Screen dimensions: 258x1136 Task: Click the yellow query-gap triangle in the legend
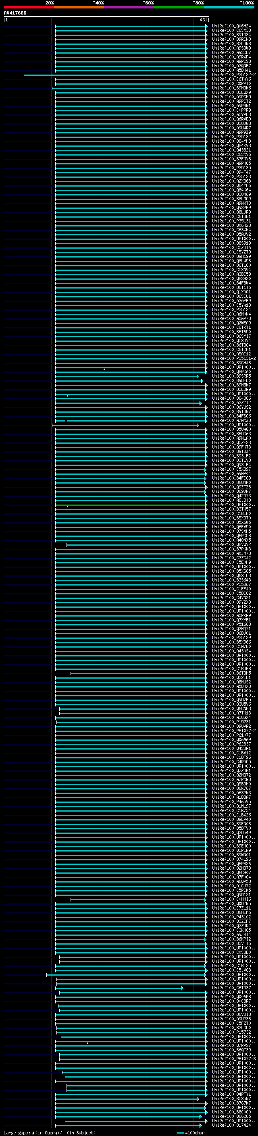pyautogui.click(x=33, y=1133)
